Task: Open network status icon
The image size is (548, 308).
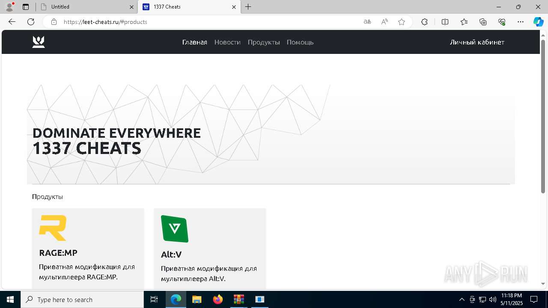Action: coord(482,299)
